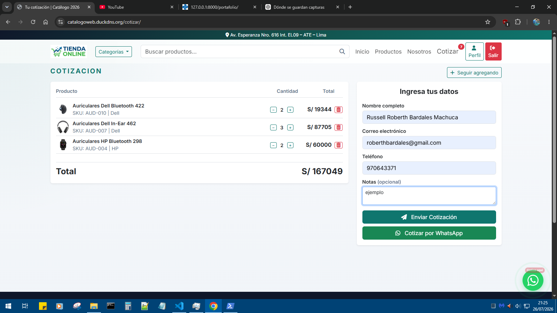Expand the Categorías dropdown
Viewport: 557px width, 313px height.
pos(113,51)
